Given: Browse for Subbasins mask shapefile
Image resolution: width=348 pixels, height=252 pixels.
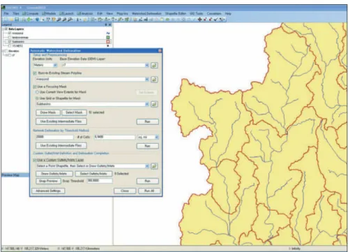Looking at the screenshot, I should pos(154,104).
